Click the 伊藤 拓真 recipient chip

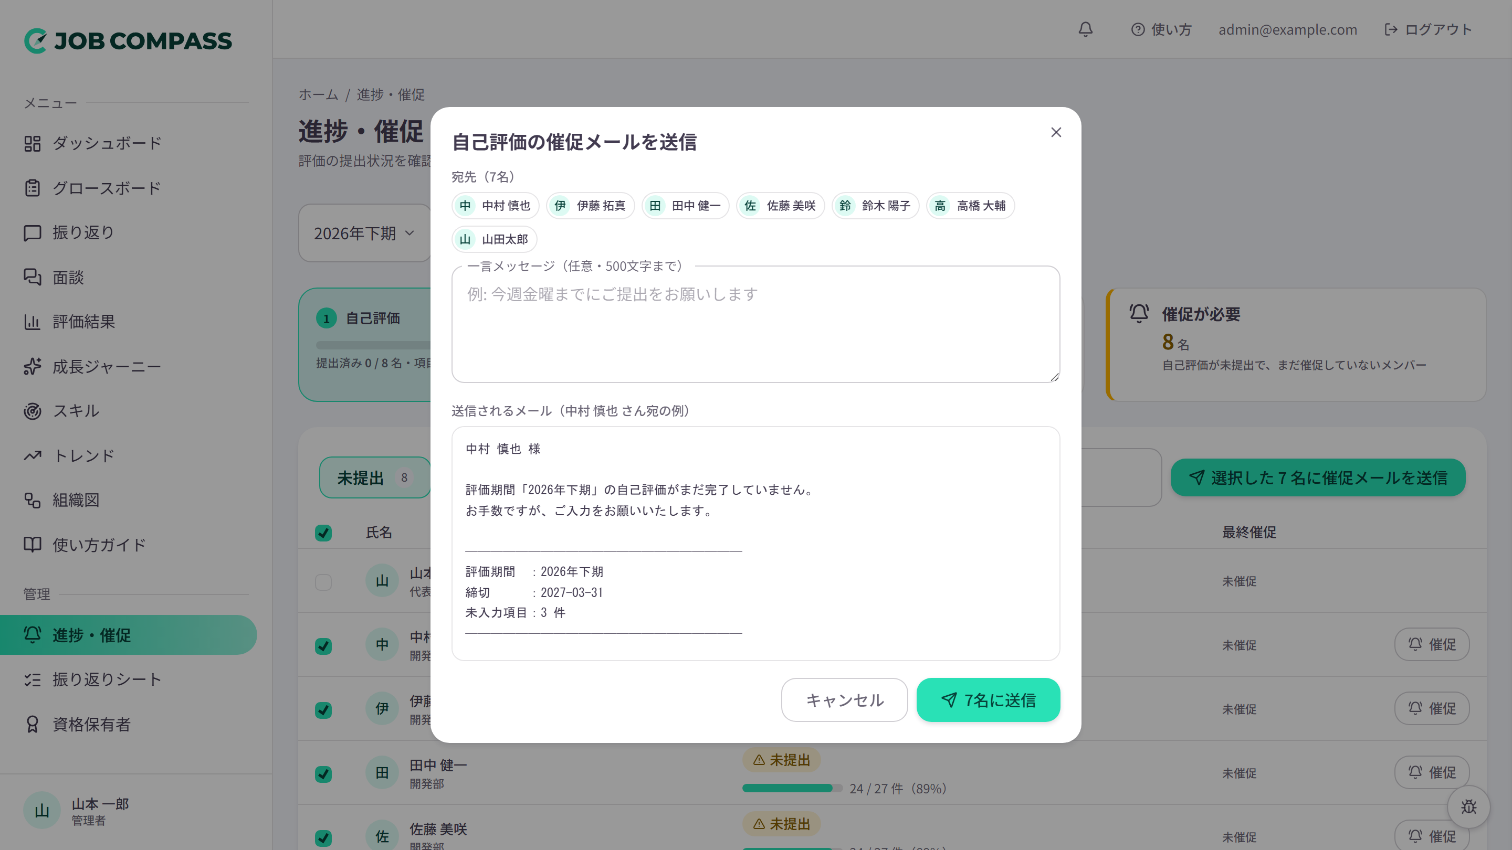[591, 206]
